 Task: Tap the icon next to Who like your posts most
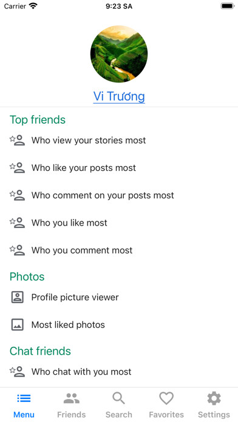[17, 168]
